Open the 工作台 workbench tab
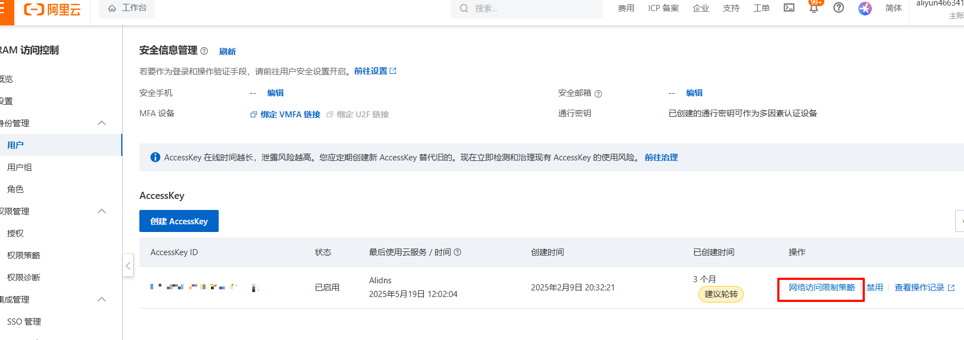964x340 pixels. pos(127,8)
